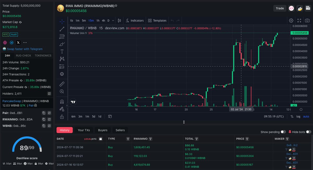Open the Sellers tab
Image resolution: width=313 pixels, height=170 pixels.
click(x=120, y=130)
